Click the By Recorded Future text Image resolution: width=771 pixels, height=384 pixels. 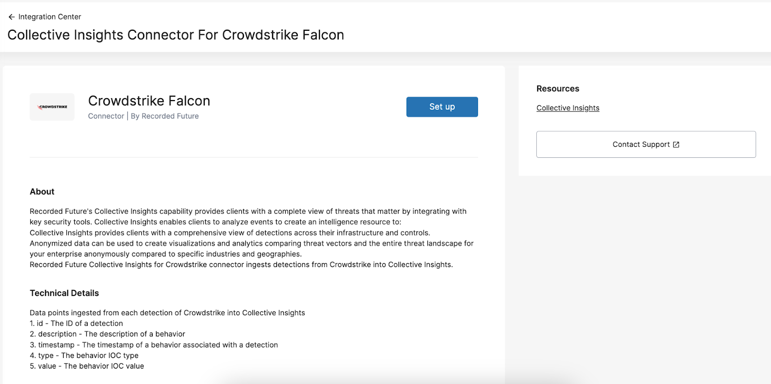tap(165, 116)
